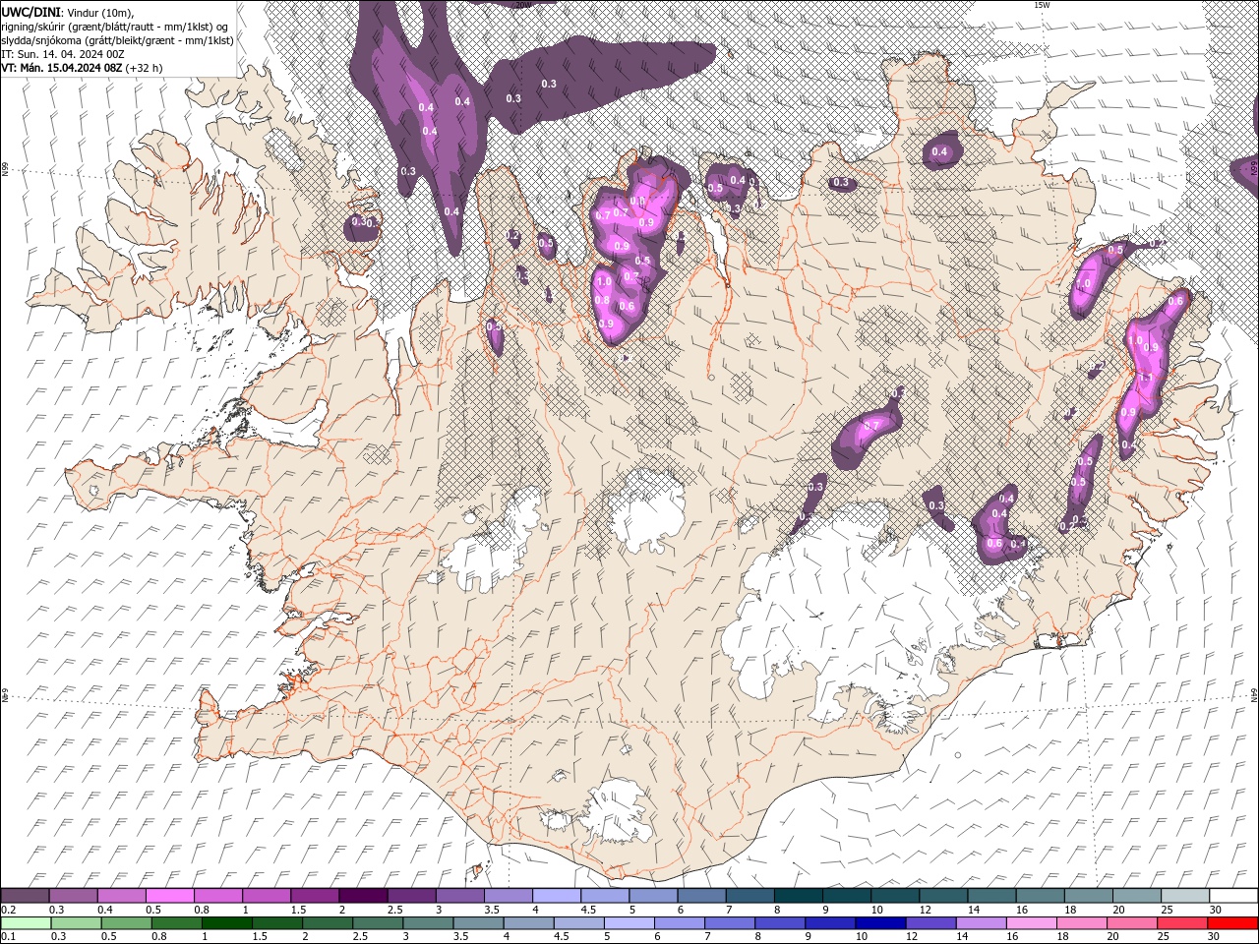The width and height of the screenshot is (1259, 944).
Task: Pick the upper-scale swatch between 25 and 30
Action: point(1184,896)
